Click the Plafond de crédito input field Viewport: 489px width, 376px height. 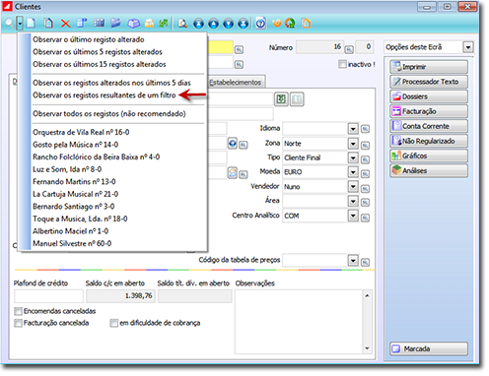pos(48,296)
